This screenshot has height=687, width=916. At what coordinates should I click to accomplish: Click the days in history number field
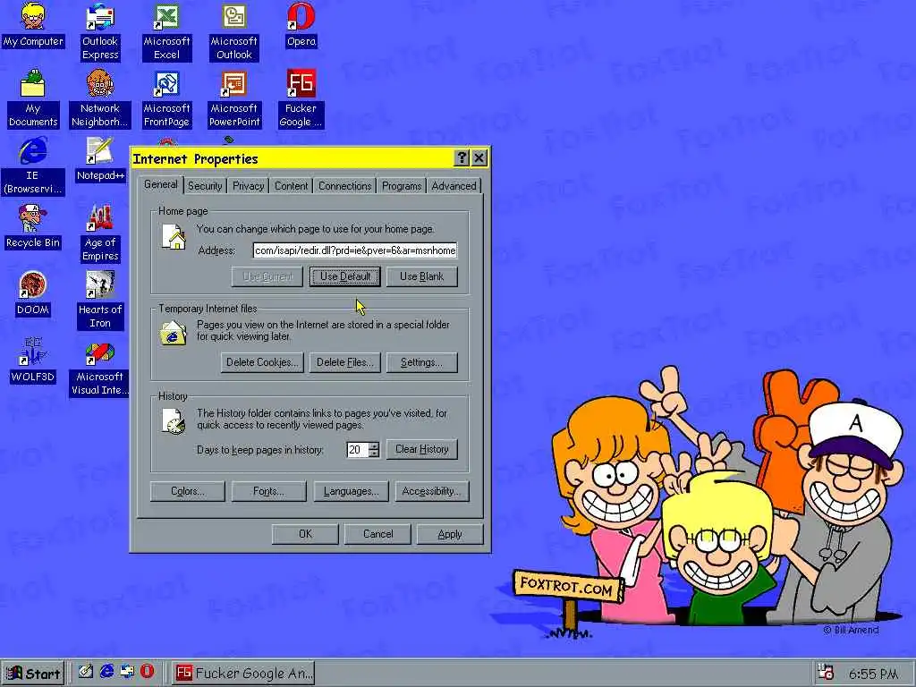click(x=357, y=450)
